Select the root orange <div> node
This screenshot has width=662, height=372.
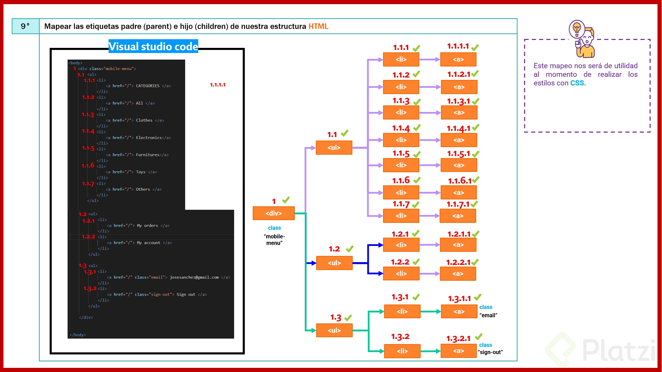(273, 213)
